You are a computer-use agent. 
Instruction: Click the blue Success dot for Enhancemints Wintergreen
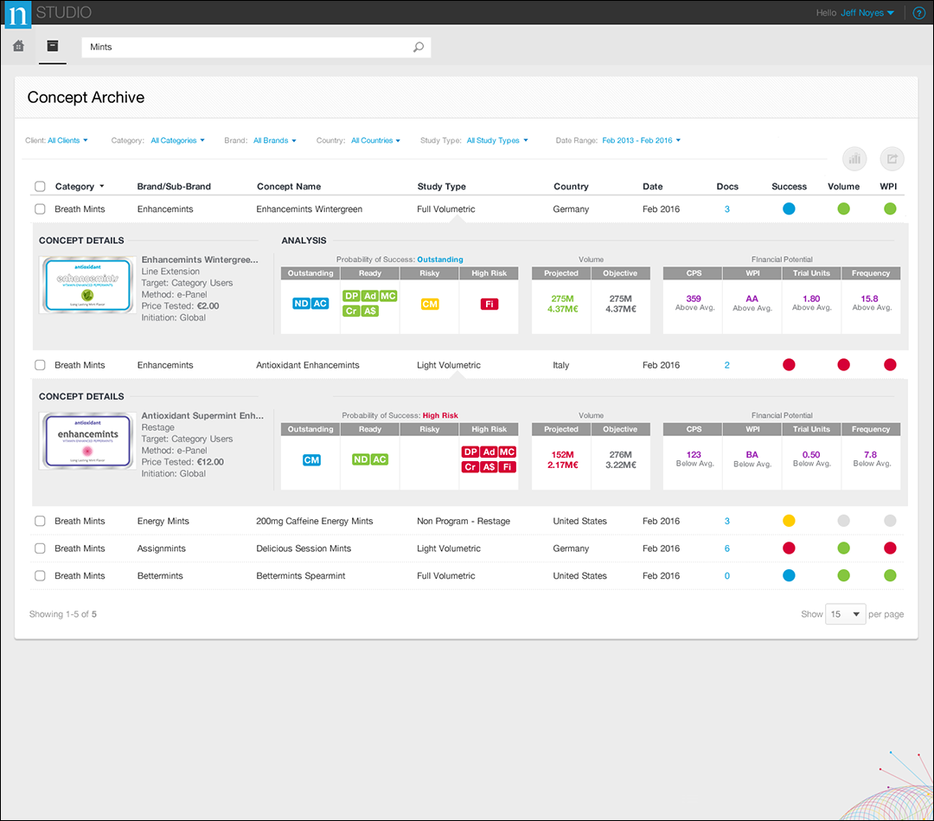[789, 208]
